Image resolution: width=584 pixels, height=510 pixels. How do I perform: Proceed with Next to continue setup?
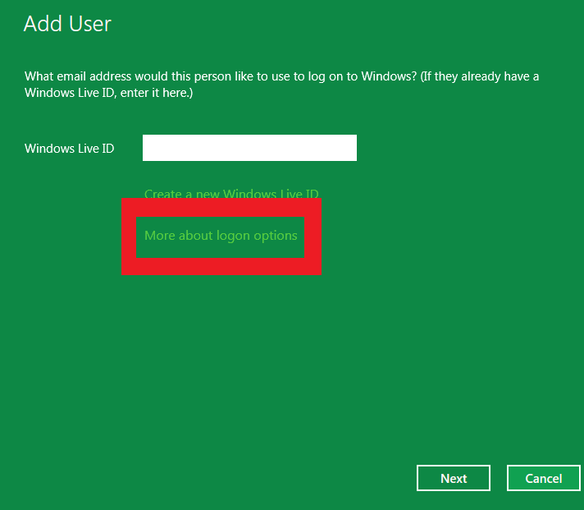[x=454, y=478]
